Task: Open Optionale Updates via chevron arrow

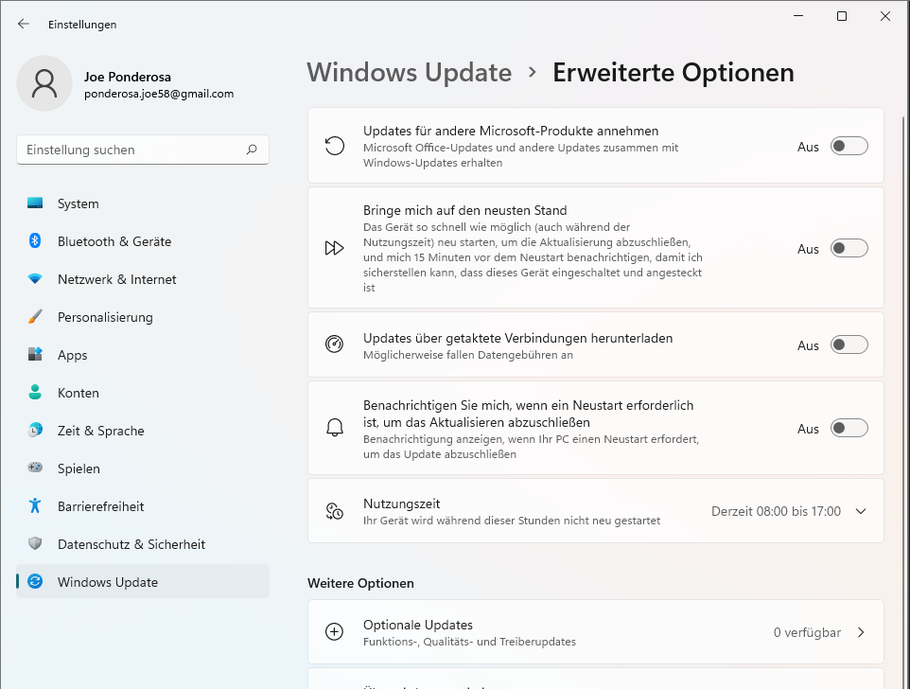Action: (861, 632)
